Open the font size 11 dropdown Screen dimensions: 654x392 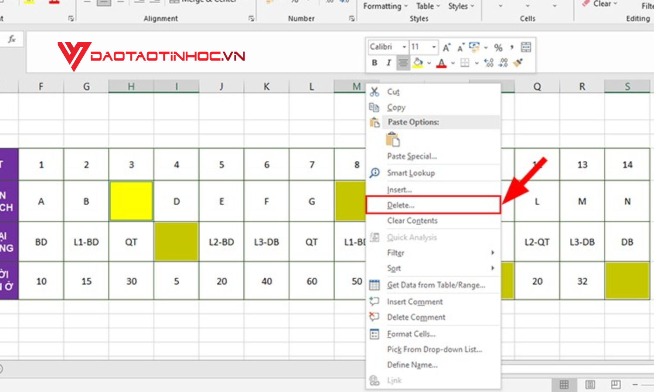click(x=434, y=47)
